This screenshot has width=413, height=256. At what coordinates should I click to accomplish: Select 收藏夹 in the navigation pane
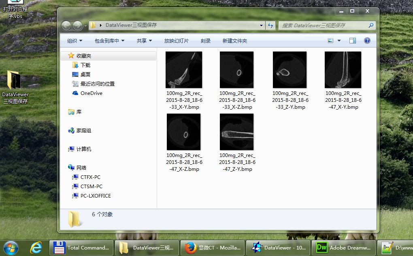(109, 56)
